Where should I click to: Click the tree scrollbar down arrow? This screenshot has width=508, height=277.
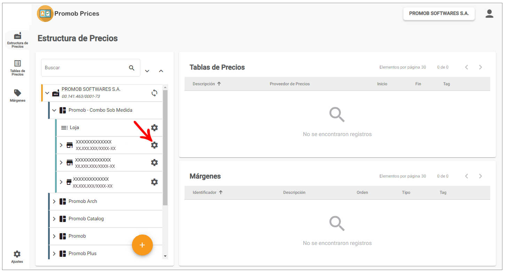(x=165, y=256)
